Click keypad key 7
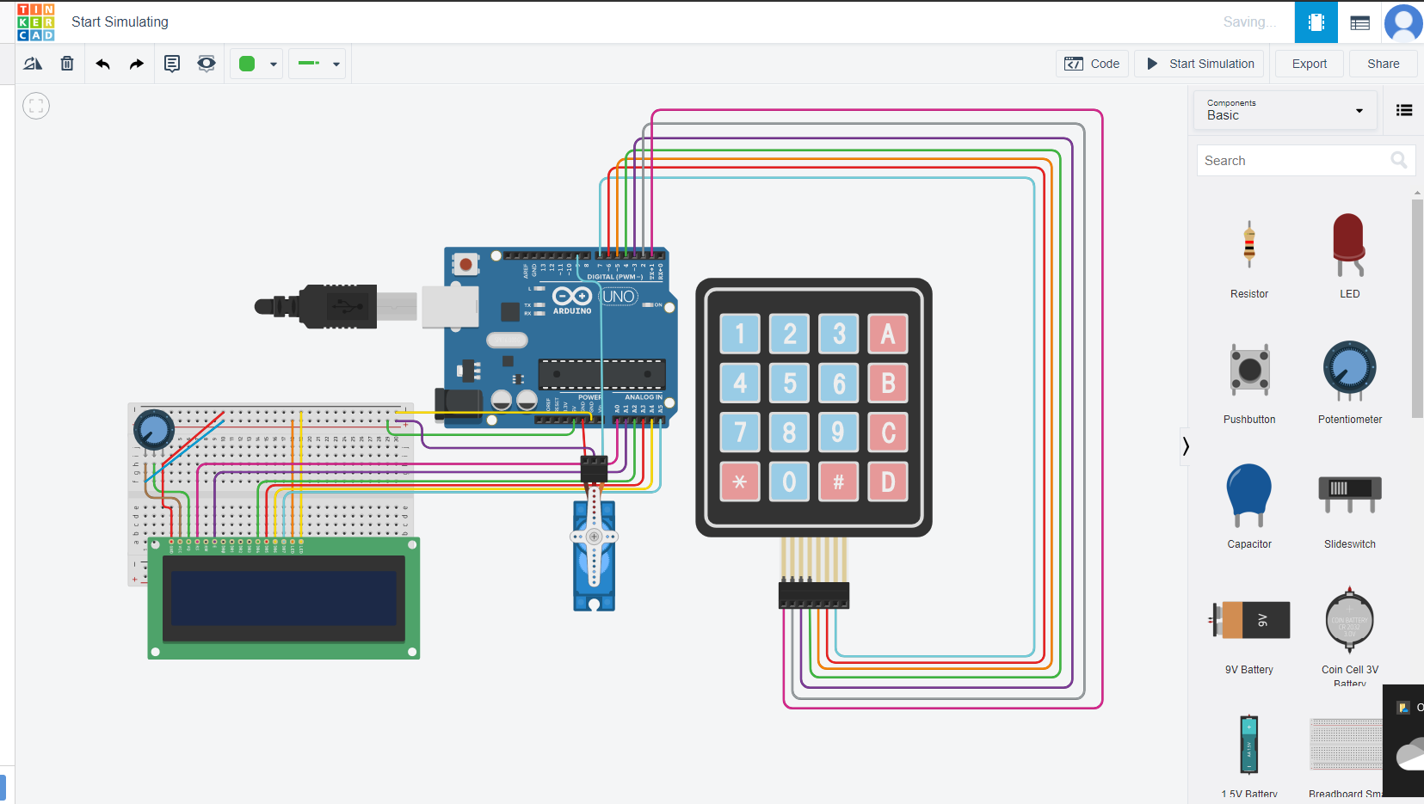The width and height of the screenshot is (1424, 804). pyautogui.click(x=740, y=432)
